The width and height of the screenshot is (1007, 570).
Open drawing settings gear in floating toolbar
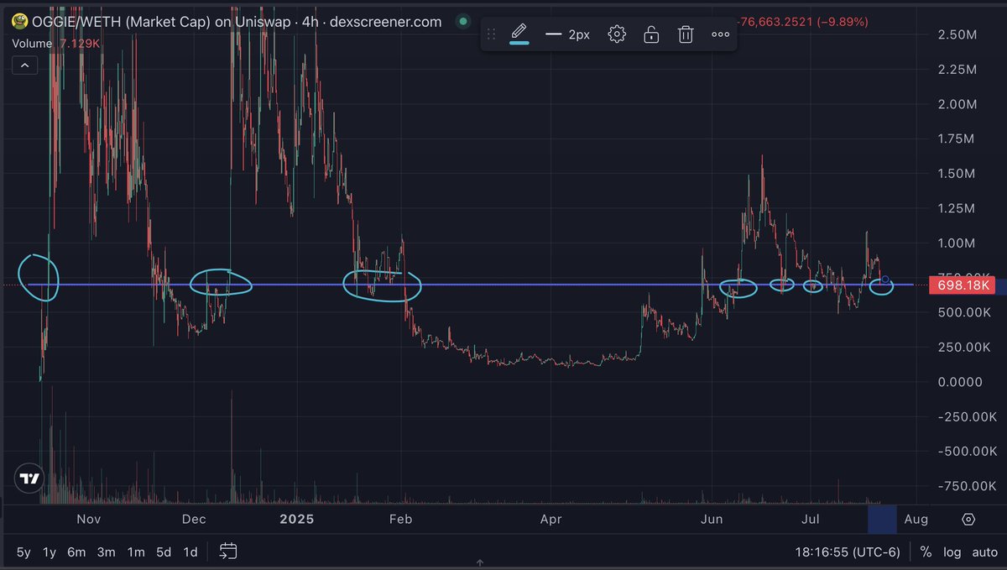[617, 34]
